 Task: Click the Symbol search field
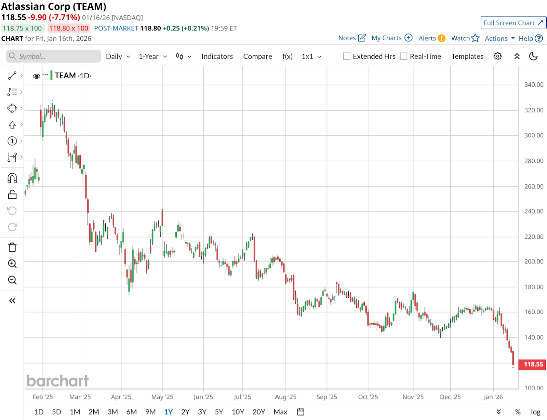(x=53, y=56)
